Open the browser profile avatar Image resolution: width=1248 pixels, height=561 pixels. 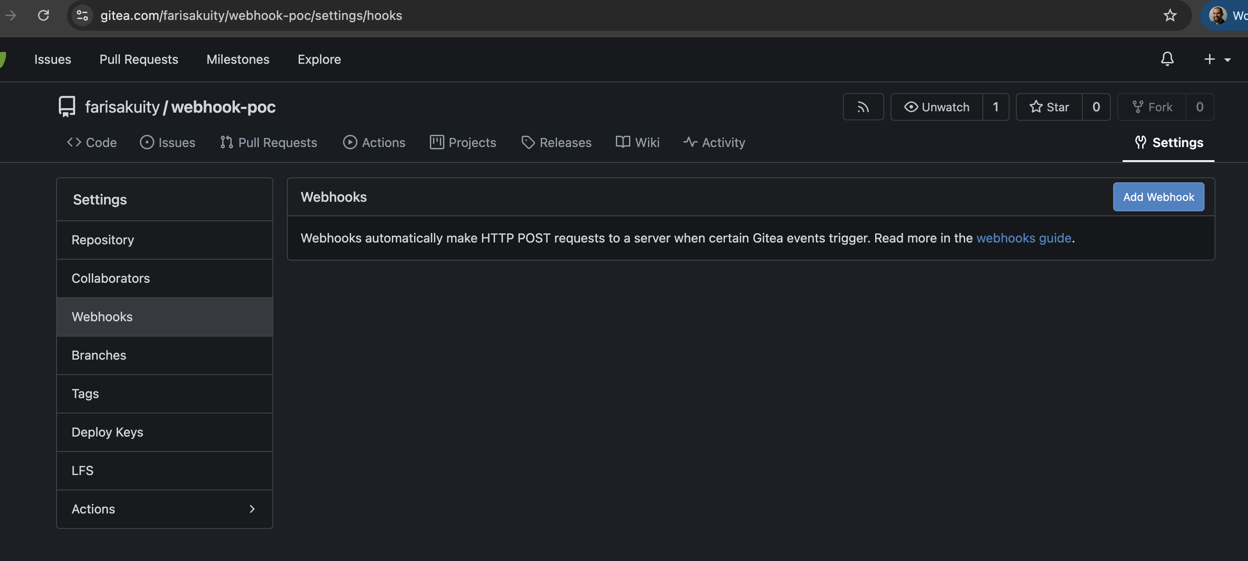pyautogui.click(x=1218, y=15)
